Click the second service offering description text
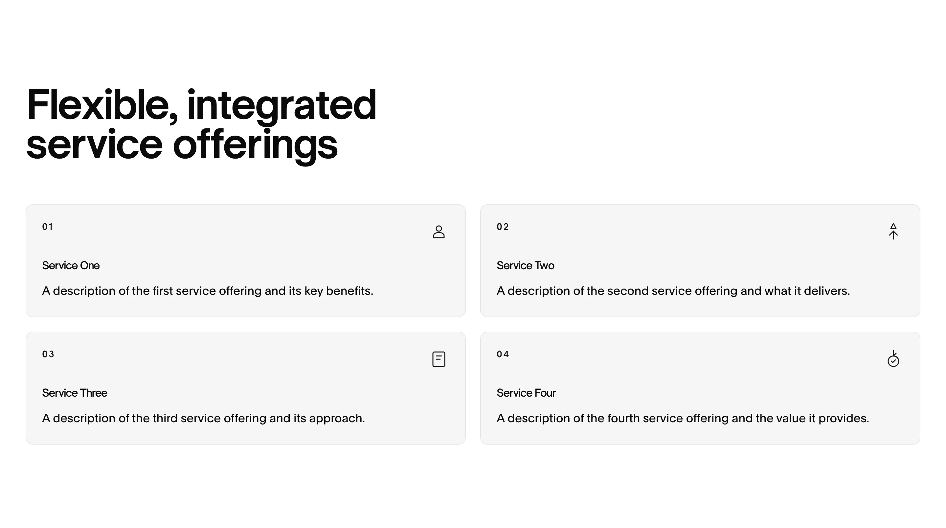Screen dimensions: 946x528 (x=673, y=291)
